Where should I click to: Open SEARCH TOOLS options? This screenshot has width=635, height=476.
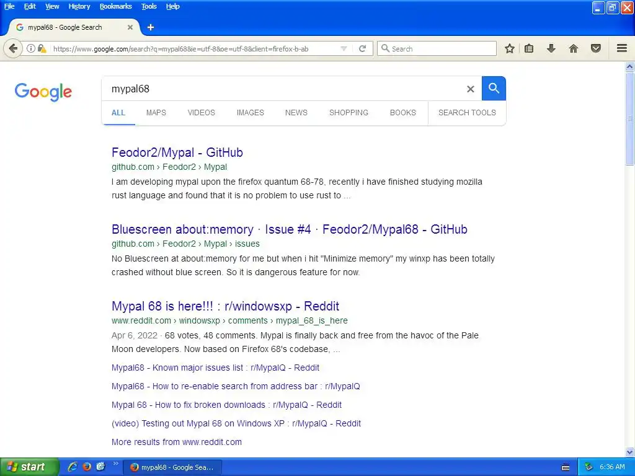[x=467, y=113]
